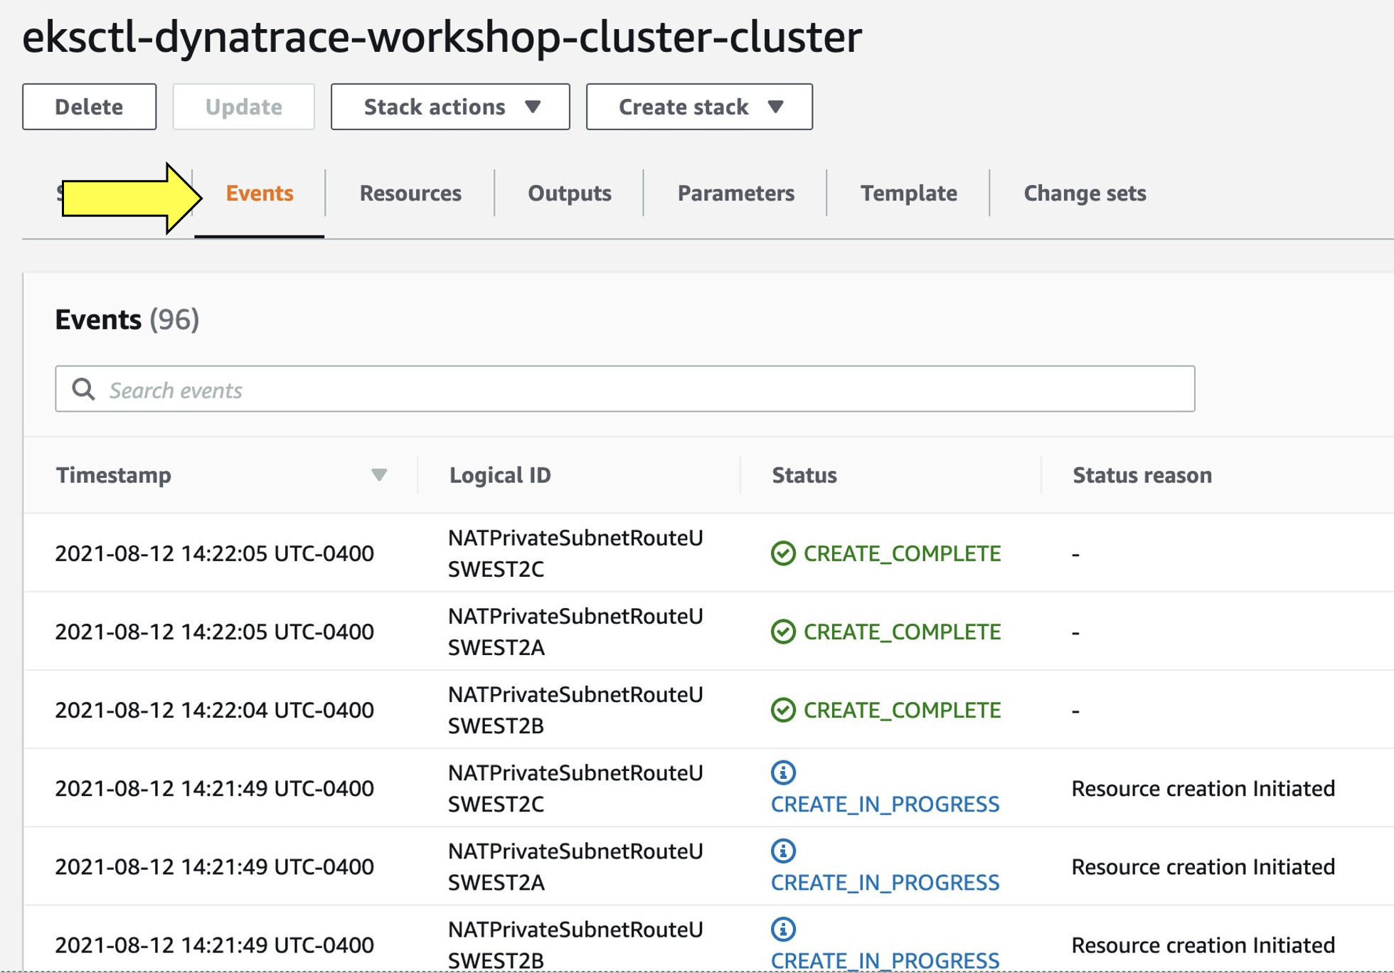Focus the Search events field
Screen dimensions: 1394x973
(640, 389)
